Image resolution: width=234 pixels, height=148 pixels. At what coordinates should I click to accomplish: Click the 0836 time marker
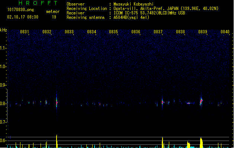point(136,32)
